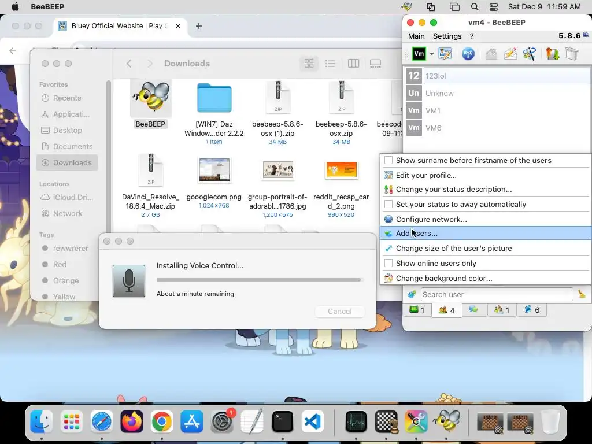The height and width of the screenshot is (444, 592).
Task: Open a new browser tab with plus button
Action: click(x=199, y=26)
